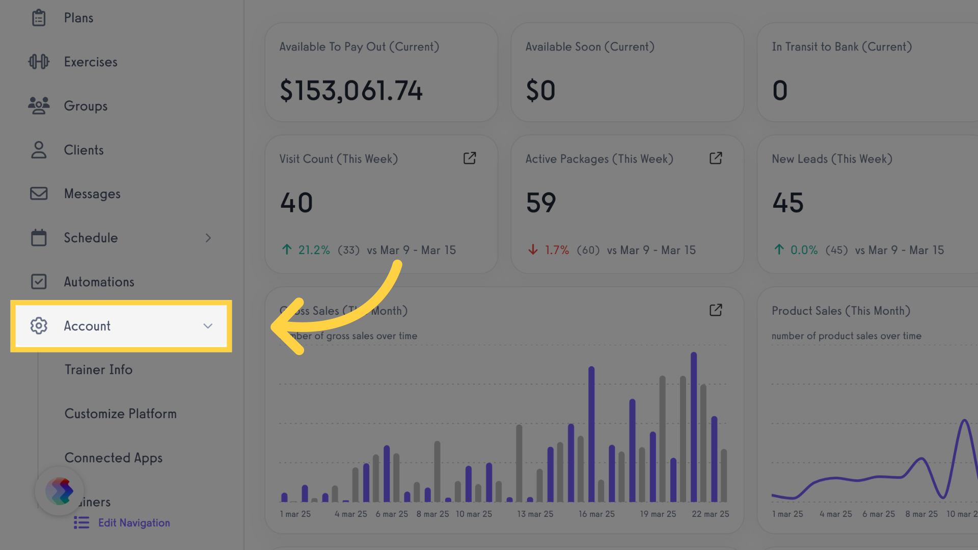Click the Automations checkbox icon
Image resolution: width=978 pixels, height=550 pixels.
[39, 282]
